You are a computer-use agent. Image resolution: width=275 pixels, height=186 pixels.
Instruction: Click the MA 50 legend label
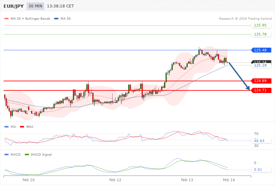[65, 18]
